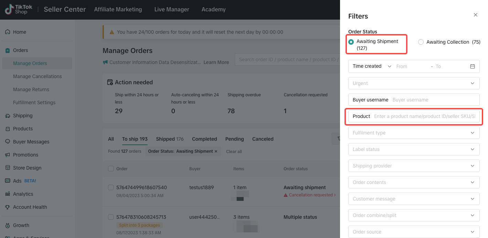Click the Promotions megaphone icon
Viewport: 488px width, 238px height.
(x=8, y=155)
